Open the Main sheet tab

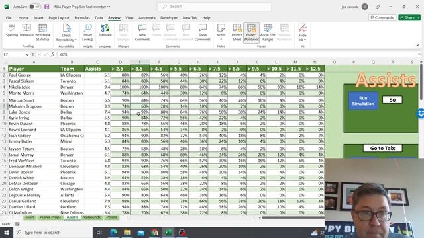click(30, 218)
